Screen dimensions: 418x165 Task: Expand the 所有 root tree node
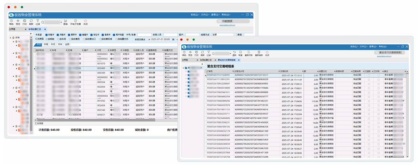coord(10,37)
